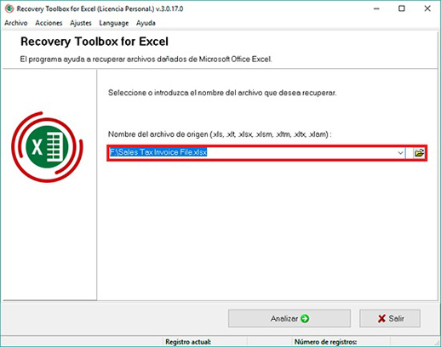Open the Language menu
Image resolution: width=441 pixels, height=347 pixels.
tap(114, 23)
